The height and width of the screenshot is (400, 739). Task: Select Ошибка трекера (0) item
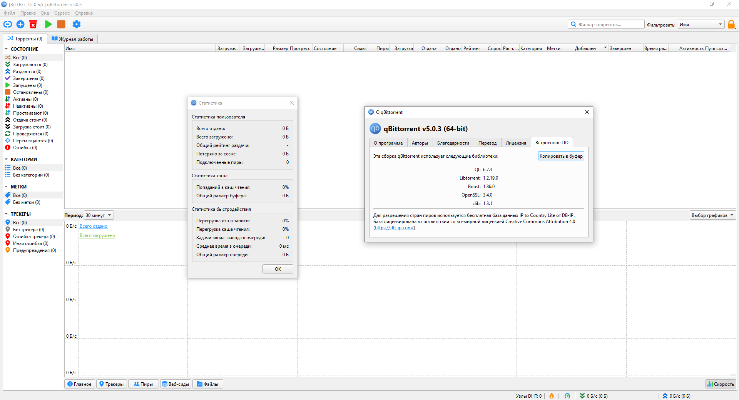click(34, 237)
